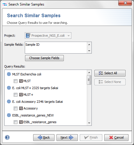Click gear icon of E. coli Accessory 2346 targets
This screenshot has width=134, height=145.
point(9,102)
